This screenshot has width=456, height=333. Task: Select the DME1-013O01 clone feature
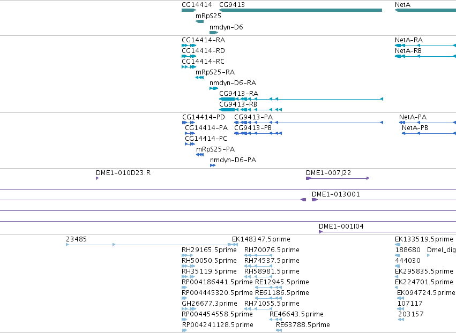pos(384,200)
